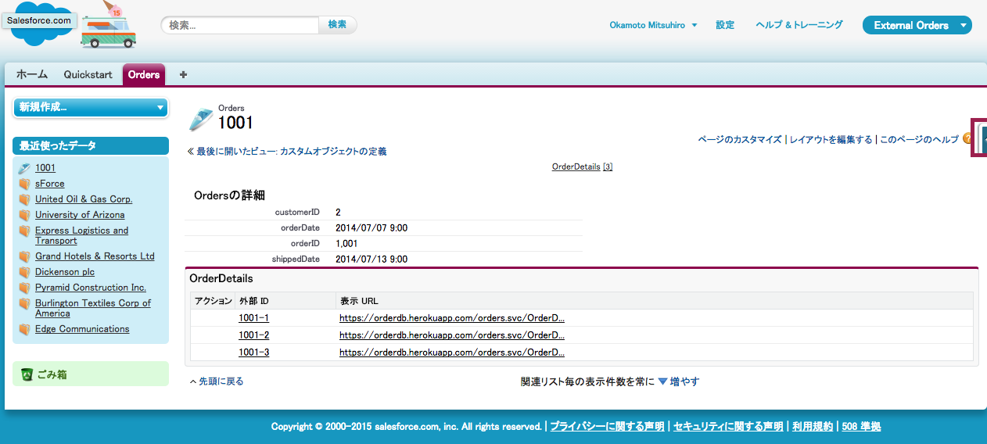The width and height of the screenshot is (987, 444).
Task: Open order detail 1001-2
Action: click(253, 335)
